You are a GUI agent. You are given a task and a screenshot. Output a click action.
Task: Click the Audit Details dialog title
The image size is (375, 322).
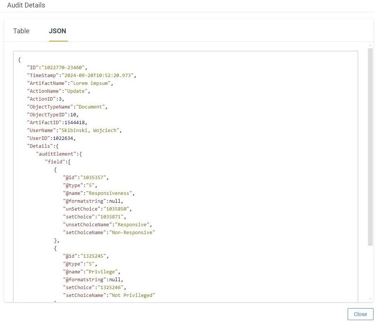coord(26,5)
